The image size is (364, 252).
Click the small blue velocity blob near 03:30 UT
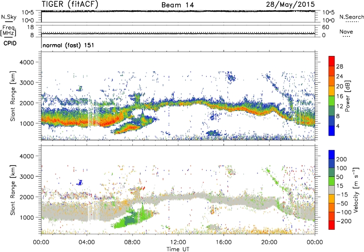pyautogui.click(x=80, y=182)
